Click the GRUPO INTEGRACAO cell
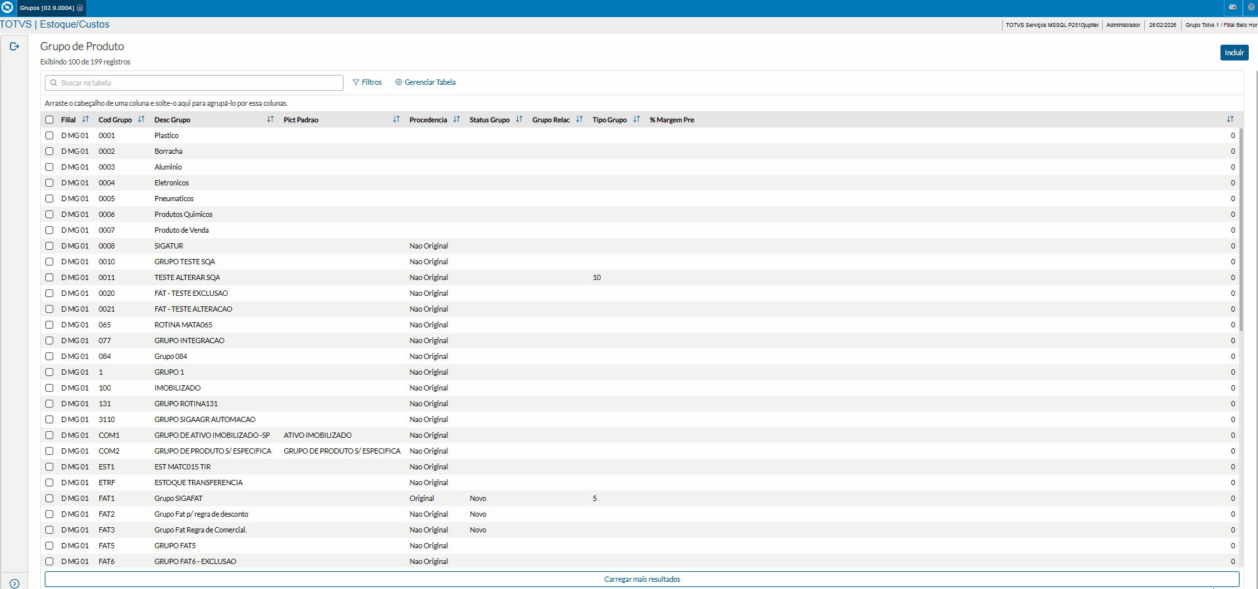 189,341
